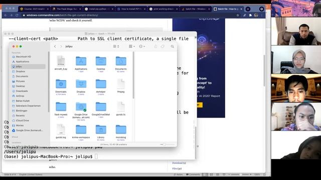Click the Finder share icon

pyautogui.click(x=155, y=46)
